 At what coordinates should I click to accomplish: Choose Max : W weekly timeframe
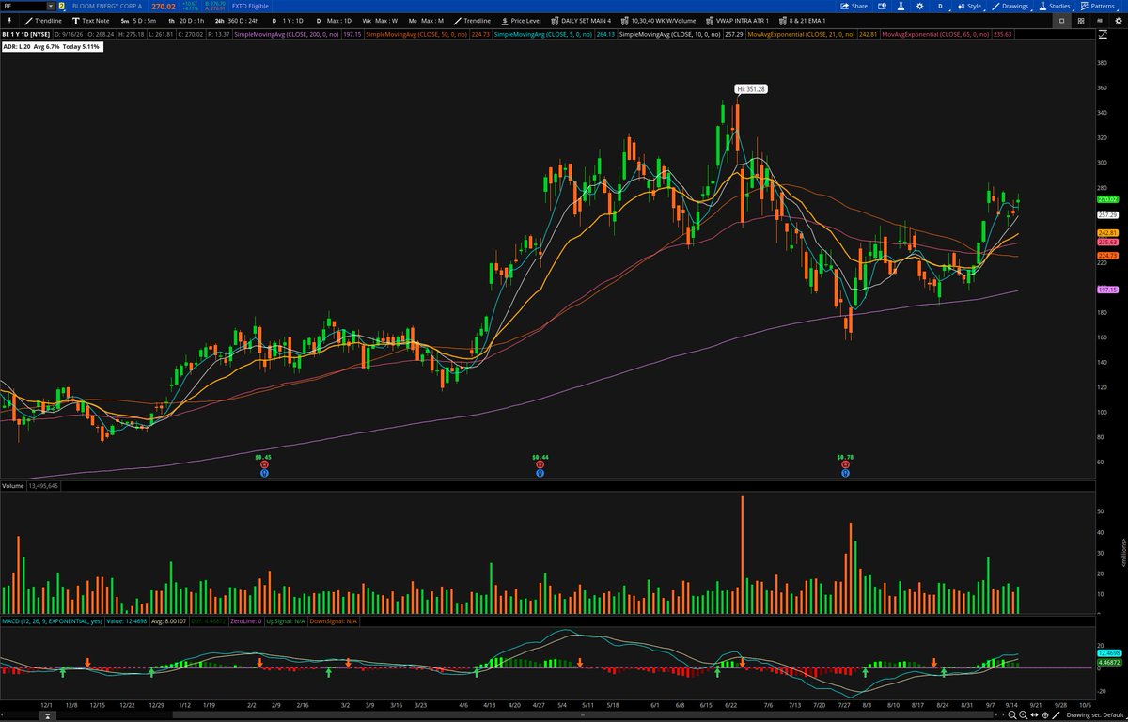coord(381,20)
